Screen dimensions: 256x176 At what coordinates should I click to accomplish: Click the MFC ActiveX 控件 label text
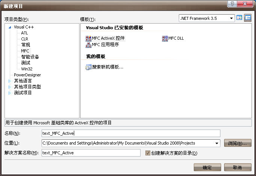[x=108, y=38]
